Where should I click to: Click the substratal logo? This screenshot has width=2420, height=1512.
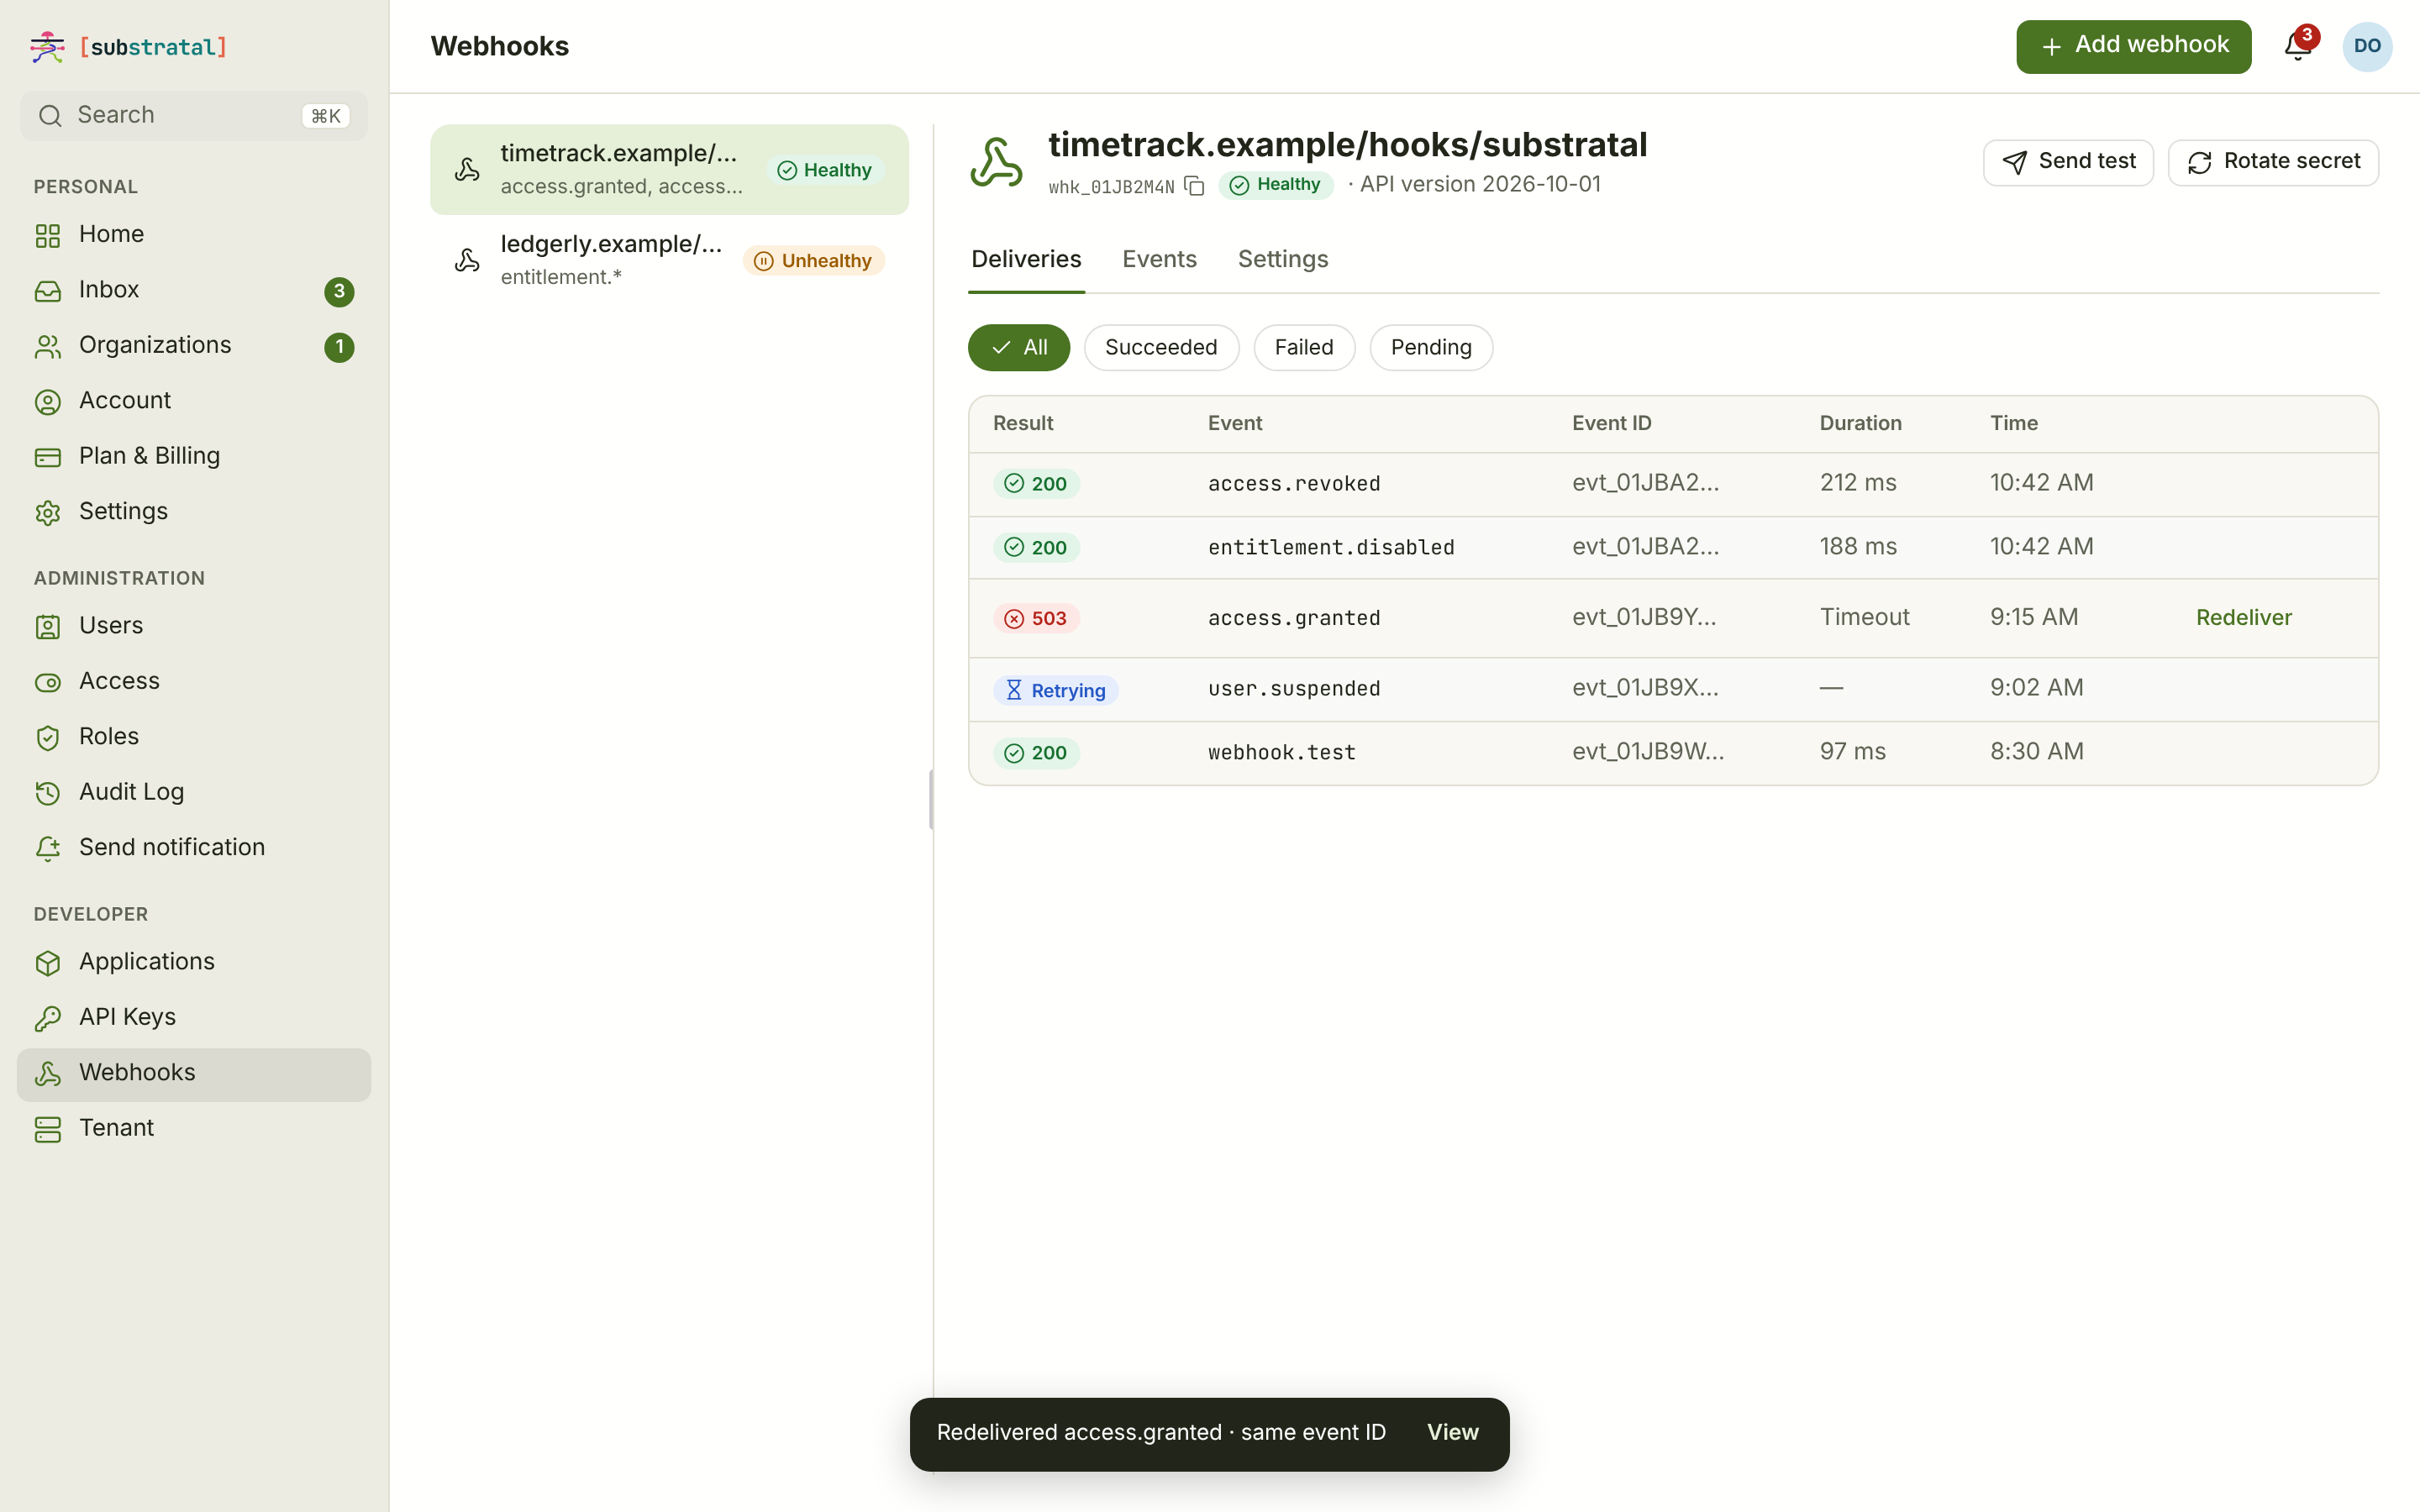click(129, 47)
